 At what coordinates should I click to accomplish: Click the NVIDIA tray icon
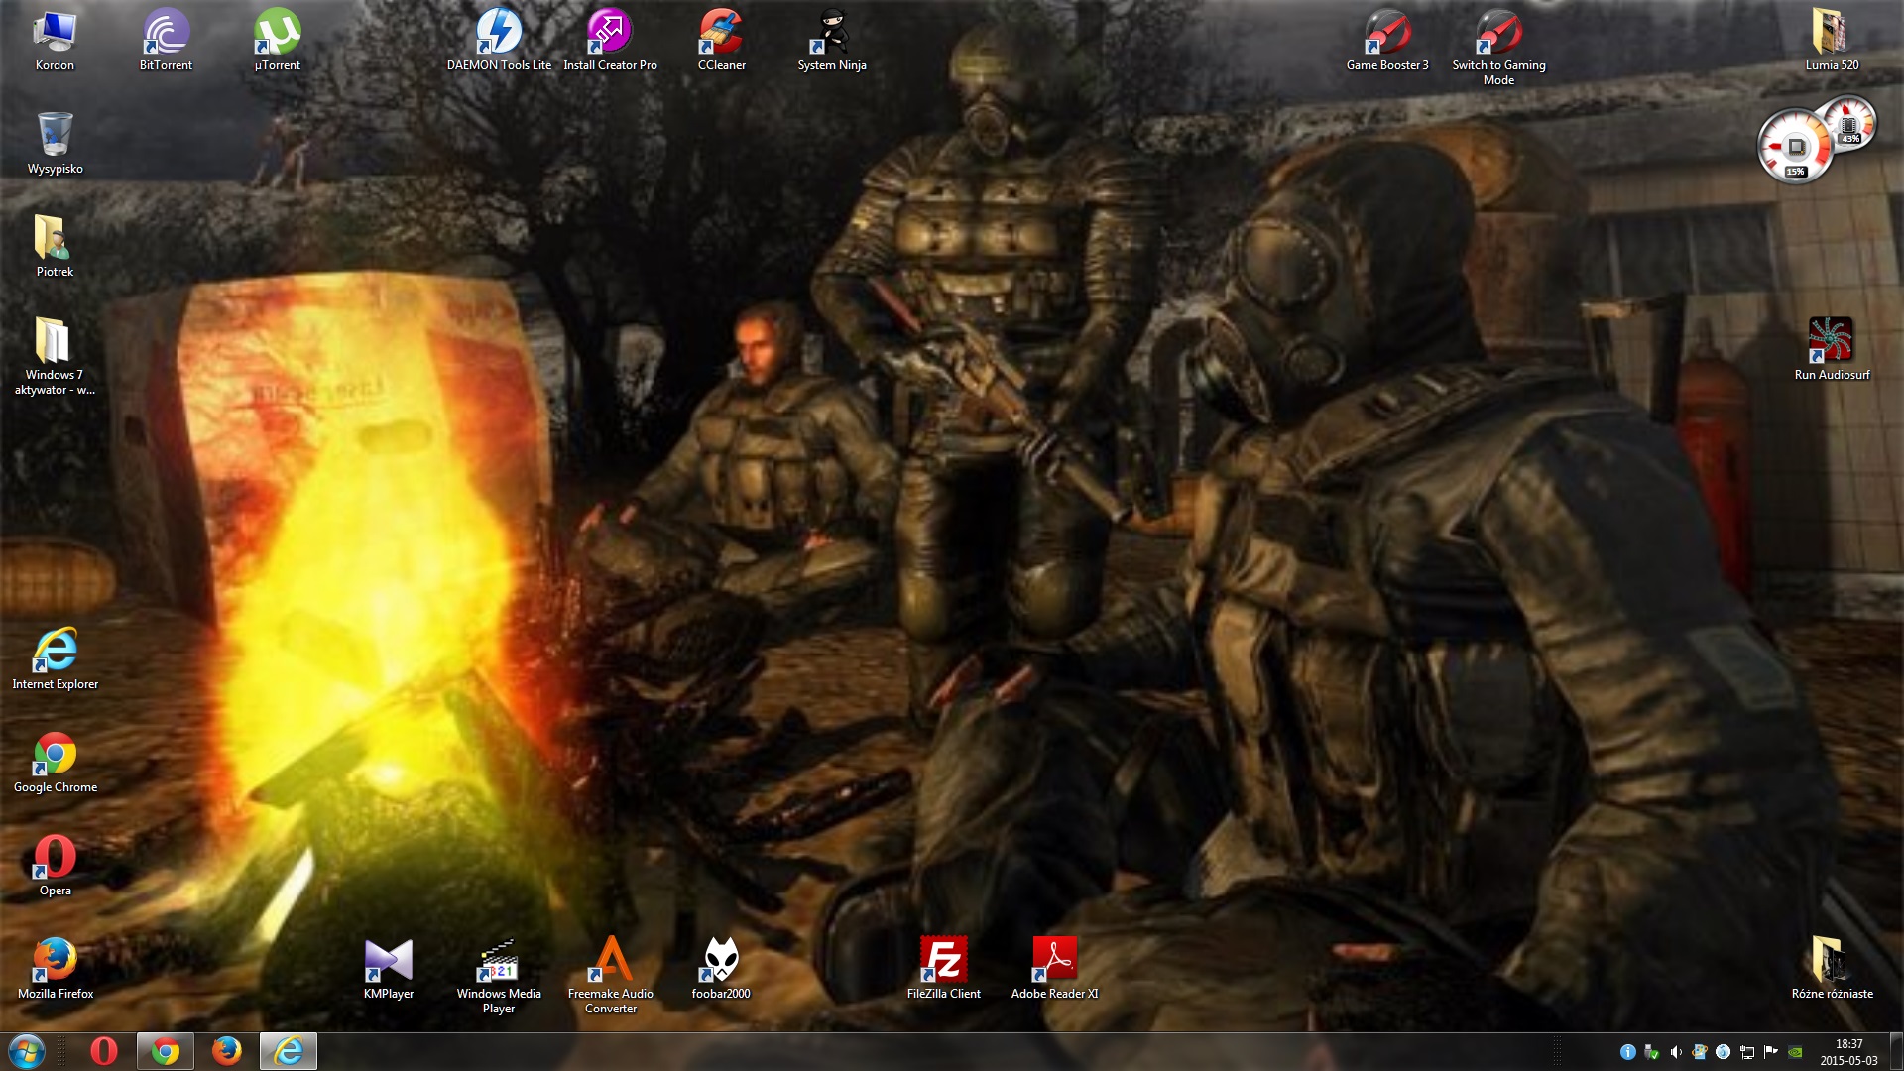(x=1794, y=1052)
